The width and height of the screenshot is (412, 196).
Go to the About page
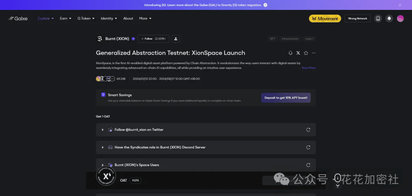click(x=128, y=18)
